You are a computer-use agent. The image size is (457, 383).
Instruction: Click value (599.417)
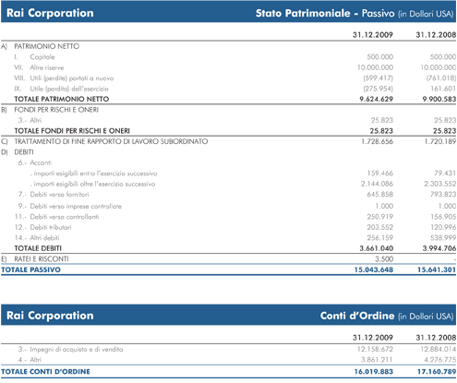(x=379, y=78)
